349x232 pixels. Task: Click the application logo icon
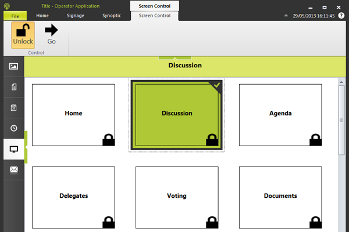click(x=7, y=6)
